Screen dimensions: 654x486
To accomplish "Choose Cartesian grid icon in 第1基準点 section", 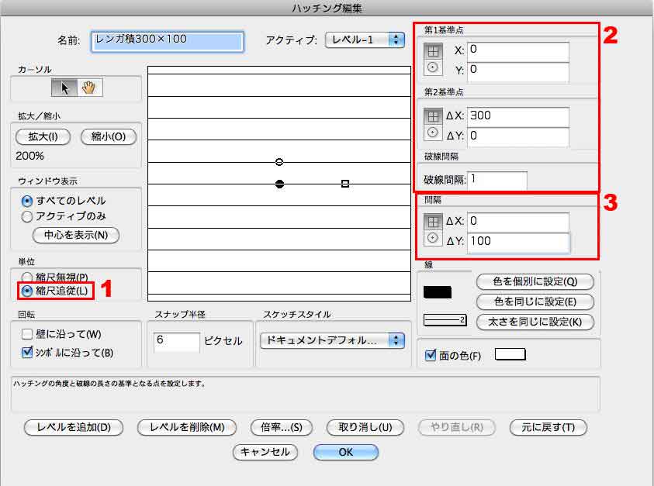I will (433, 50).
